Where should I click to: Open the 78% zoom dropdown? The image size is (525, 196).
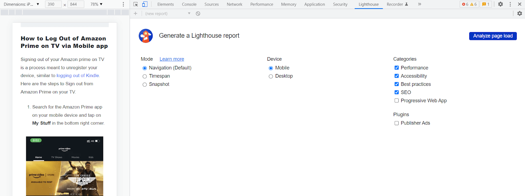pyautogui.click(x=96, y=4)
